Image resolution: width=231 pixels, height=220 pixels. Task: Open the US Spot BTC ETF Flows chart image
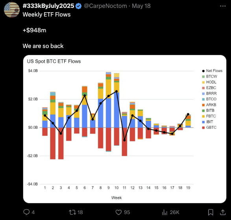[125, 129]
